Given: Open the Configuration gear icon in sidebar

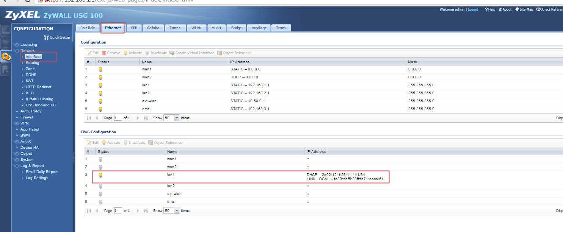Looking at the screenshot, I should (6, 57).
